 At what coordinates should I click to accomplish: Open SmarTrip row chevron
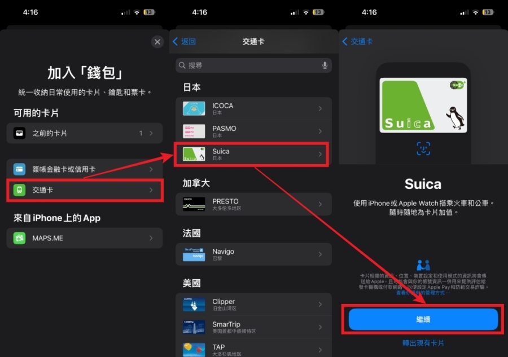point(320,327)
